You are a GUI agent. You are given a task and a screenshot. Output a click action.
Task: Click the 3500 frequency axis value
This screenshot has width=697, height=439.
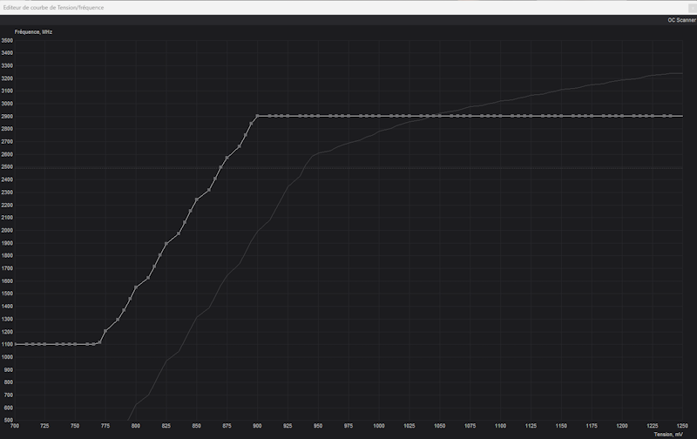[7, 40]
